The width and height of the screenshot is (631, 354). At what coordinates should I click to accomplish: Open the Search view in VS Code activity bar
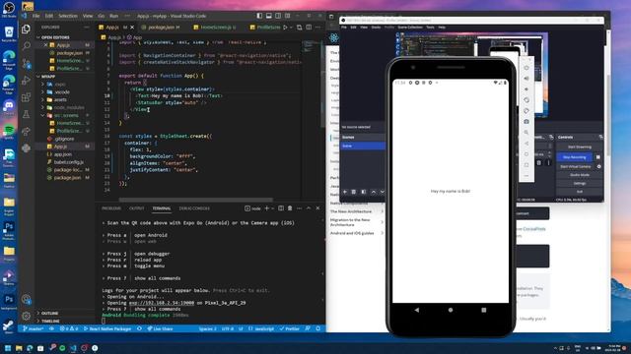click(27, 46)
